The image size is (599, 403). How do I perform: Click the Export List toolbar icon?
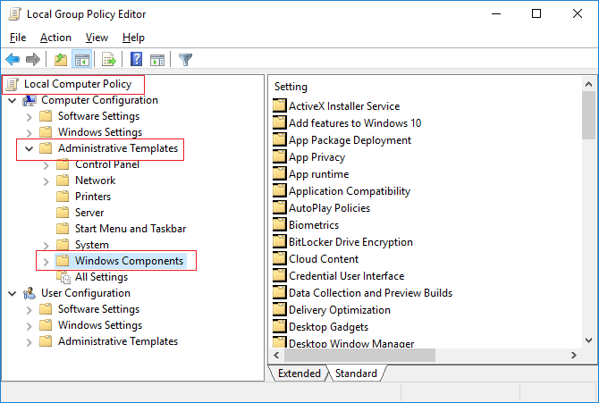pyautogui.click(x=109, y=60)
